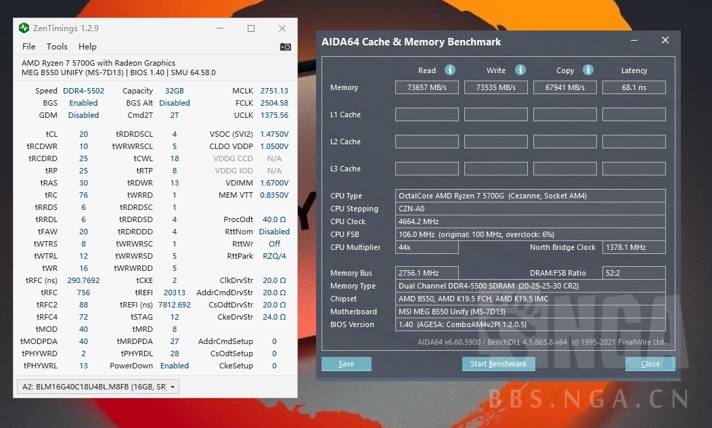Click the Save button in AIDA64
This screenshot has width=712, height=428.
click(346, 364)
